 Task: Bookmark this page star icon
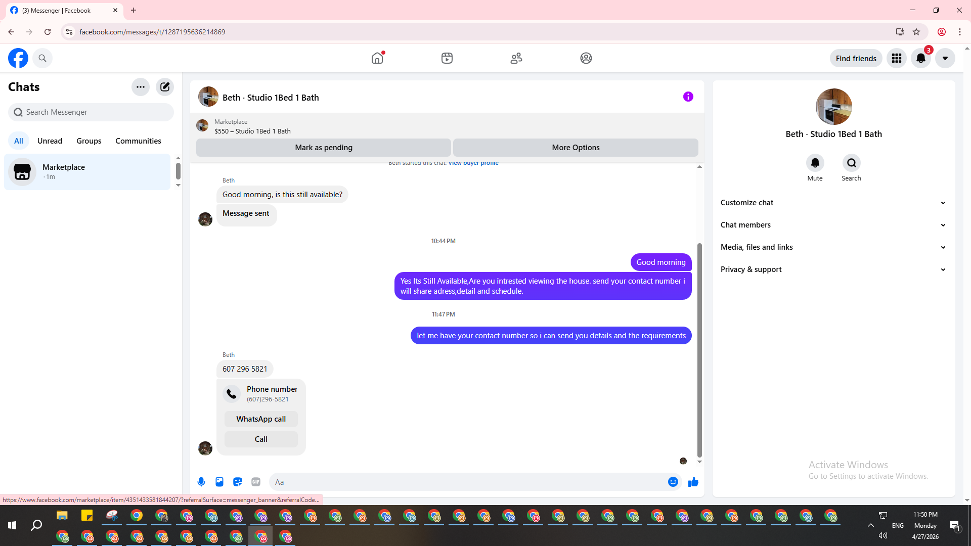(916, 32)
